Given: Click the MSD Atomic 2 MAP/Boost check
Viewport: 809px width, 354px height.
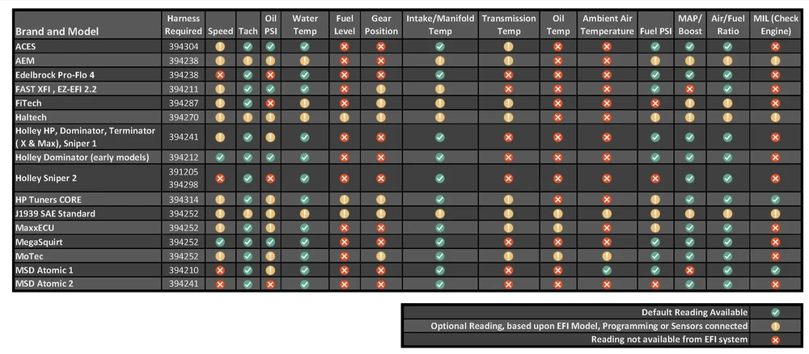Looking at the screenshot, I should (690, 284).
